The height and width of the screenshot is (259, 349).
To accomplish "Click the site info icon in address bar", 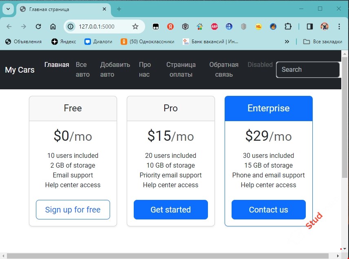I will 71,27.
